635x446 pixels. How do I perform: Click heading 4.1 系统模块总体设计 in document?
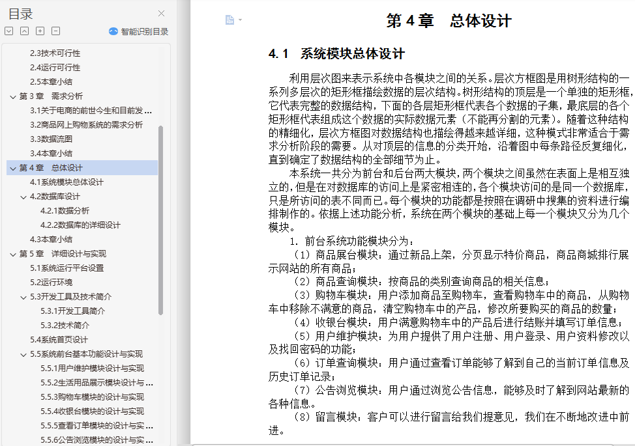[x=336, y=54]
